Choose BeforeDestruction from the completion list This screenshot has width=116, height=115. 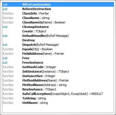coord(58,9)
